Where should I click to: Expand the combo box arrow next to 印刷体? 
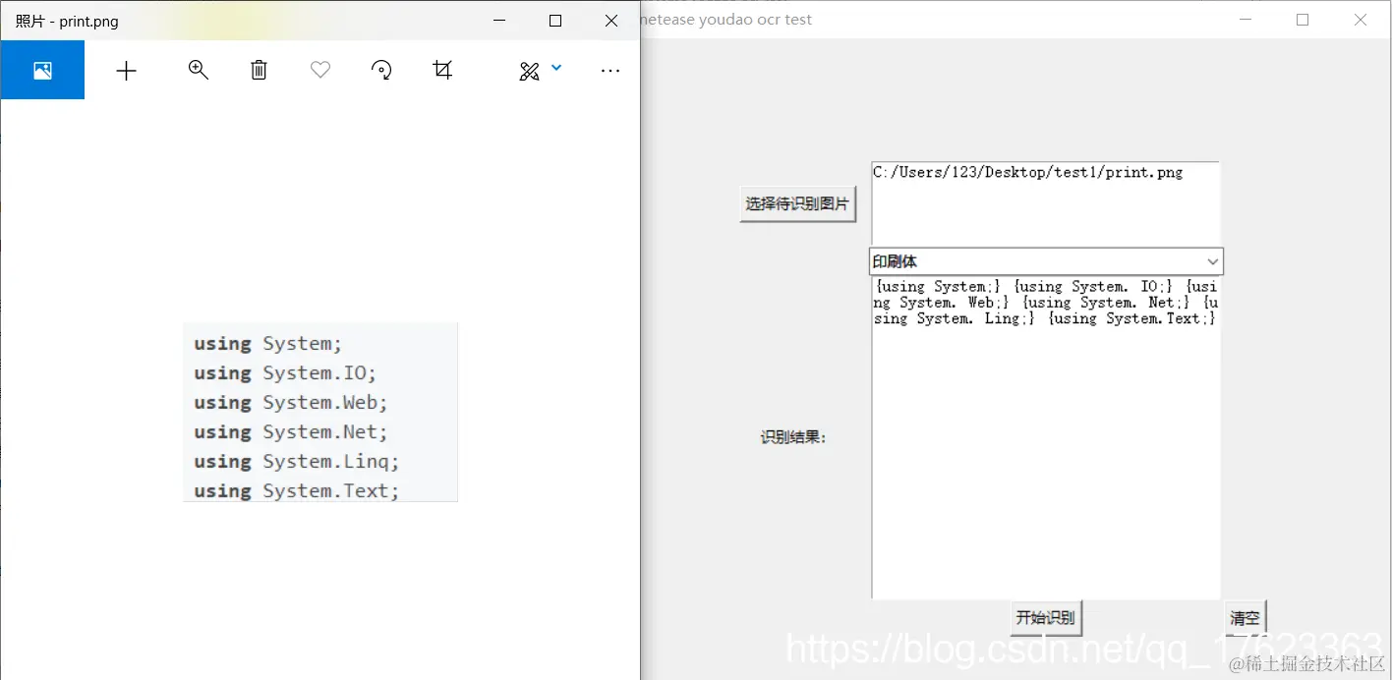pos(1213,260)
